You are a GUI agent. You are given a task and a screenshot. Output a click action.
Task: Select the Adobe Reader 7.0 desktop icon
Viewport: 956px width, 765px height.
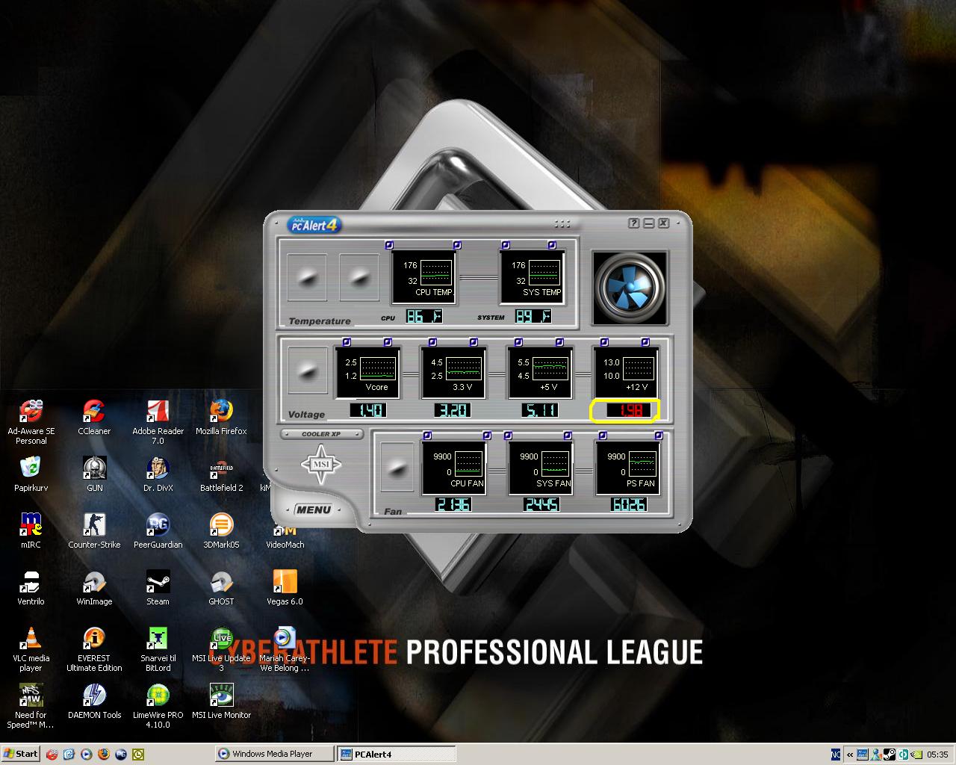[158, 422]
